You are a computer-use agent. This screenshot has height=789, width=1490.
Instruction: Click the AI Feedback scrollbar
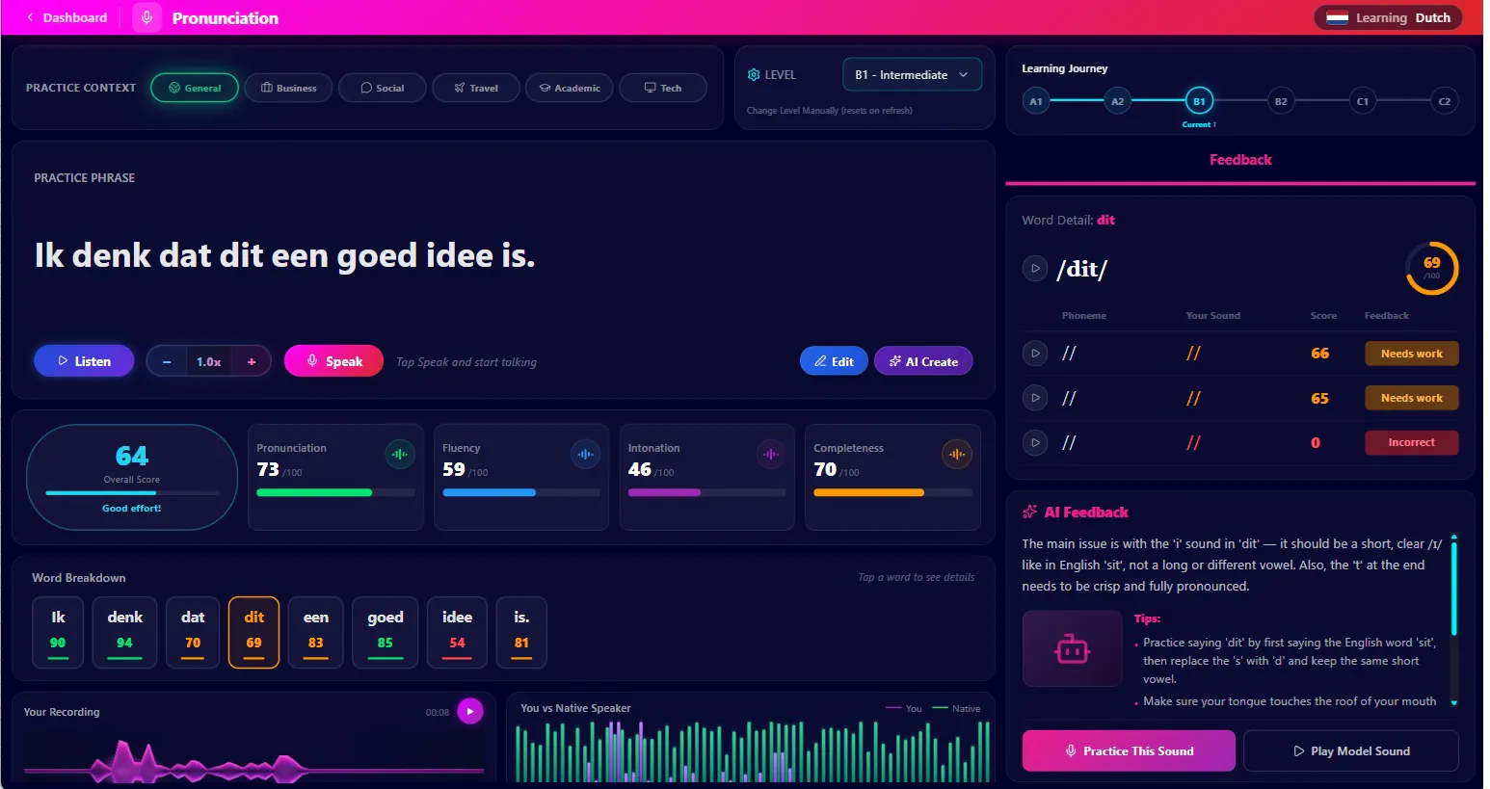pos(1453,588)
